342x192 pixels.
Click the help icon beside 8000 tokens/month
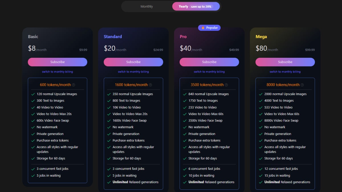302,85
